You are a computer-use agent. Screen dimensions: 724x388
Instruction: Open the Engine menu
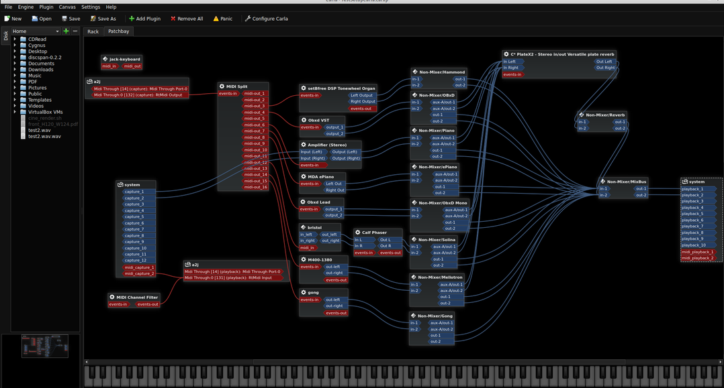pyautogui.click(x=26, y=7)
